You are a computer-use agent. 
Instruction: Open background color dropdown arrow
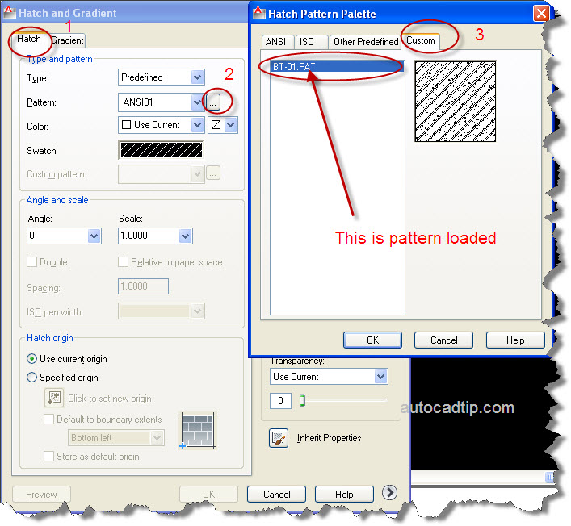click(231, 125)
